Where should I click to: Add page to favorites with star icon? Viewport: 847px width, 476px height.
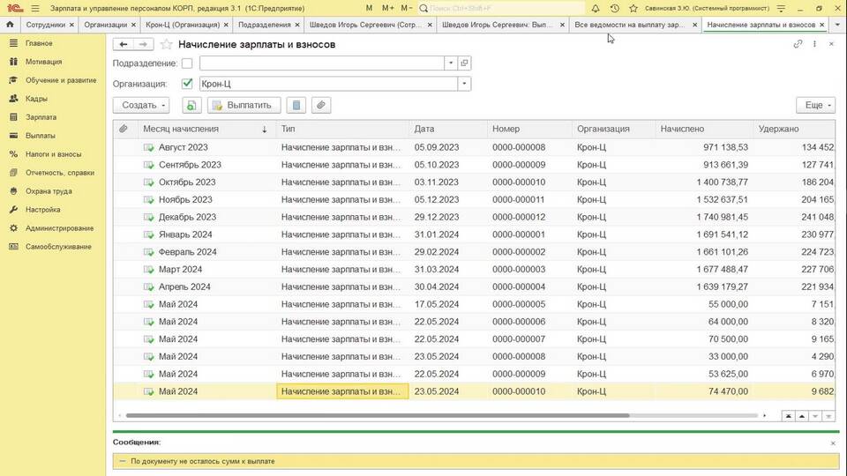coord(166,44)
